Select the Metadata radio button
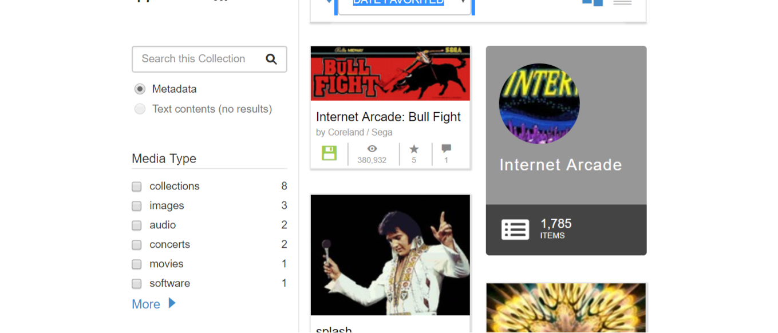778x333 pixels. tap(140, 89)
